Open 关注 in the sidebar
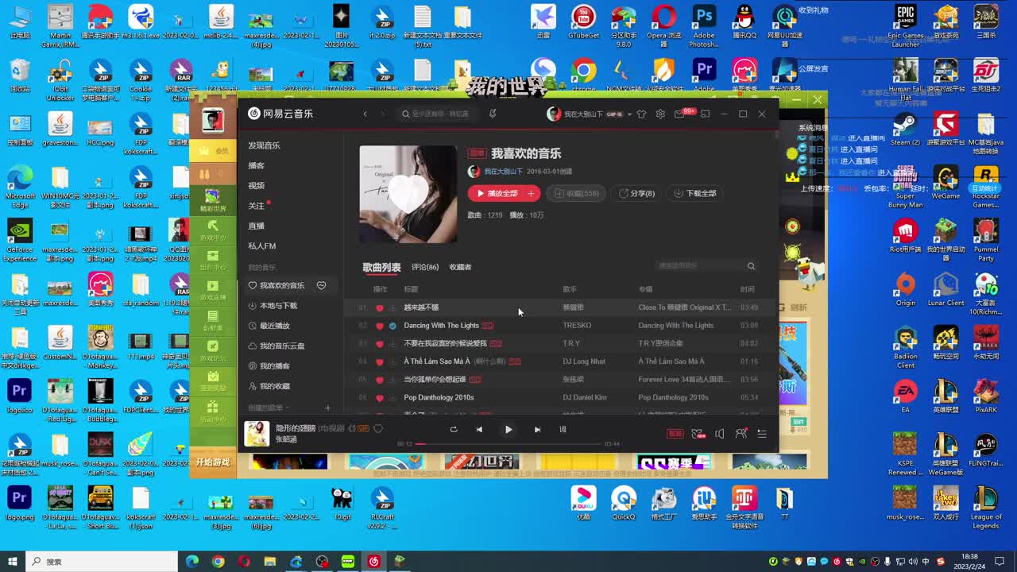 click(256, 206)
